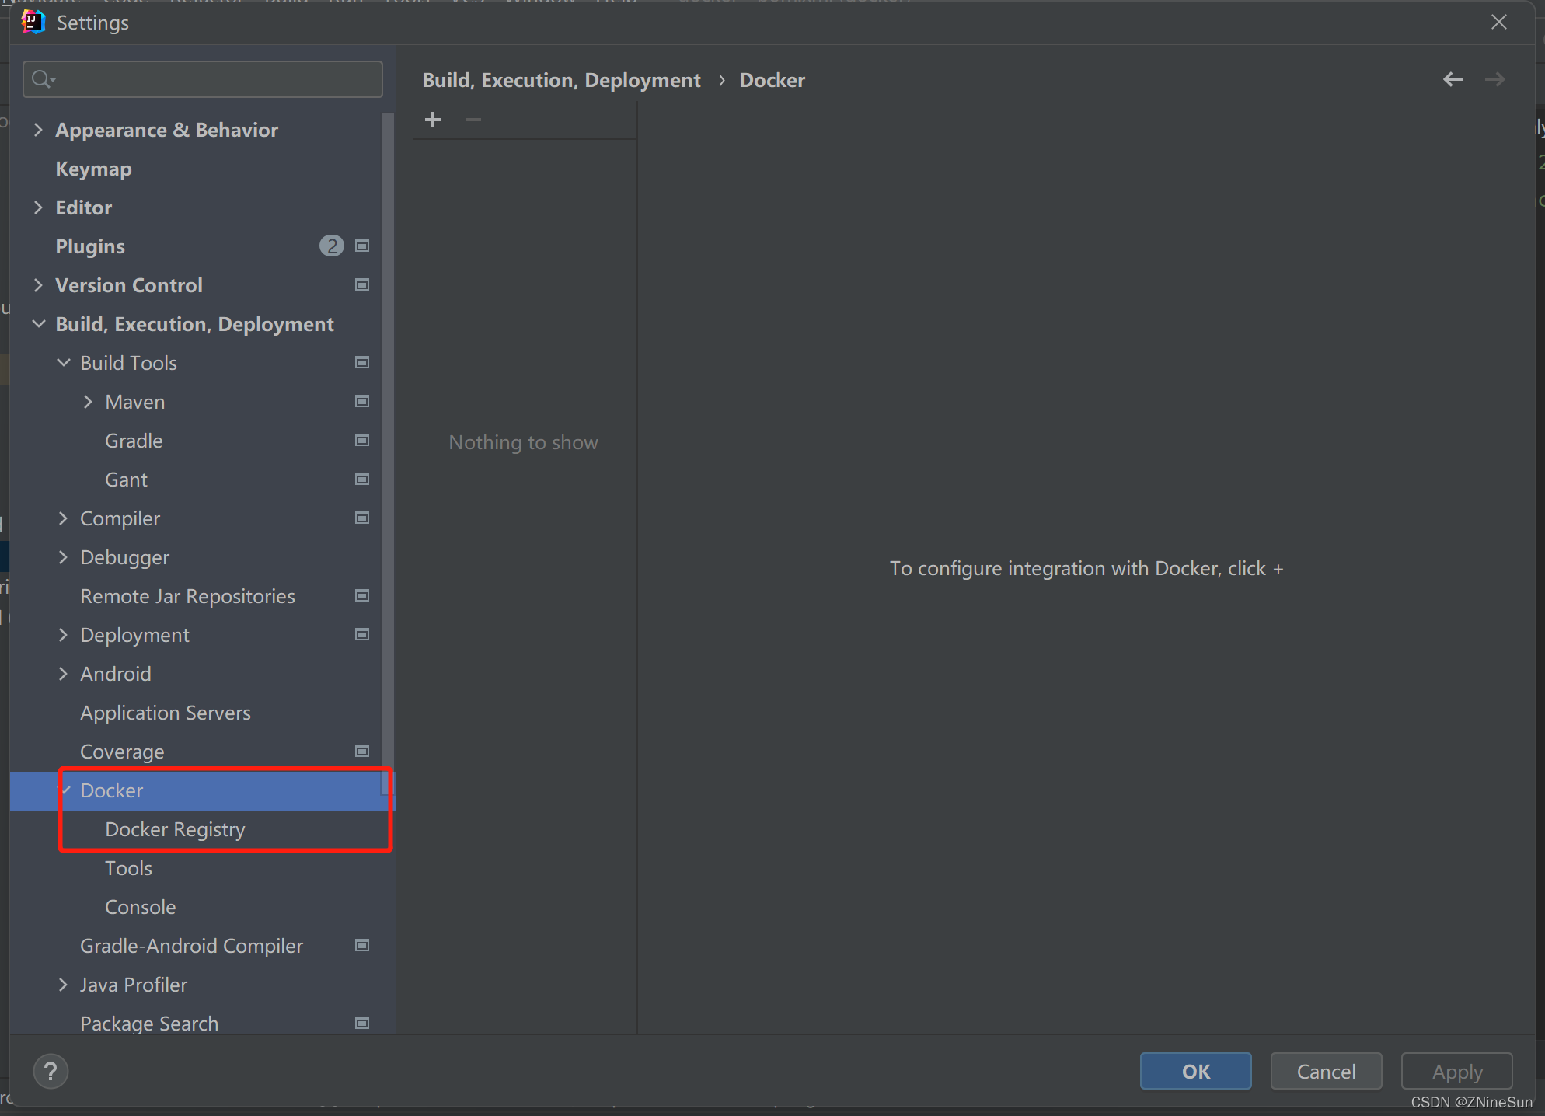Click the OK button to apply settings
This screenshot has width=1545, height=1116.
[x=1196, y=1072]
